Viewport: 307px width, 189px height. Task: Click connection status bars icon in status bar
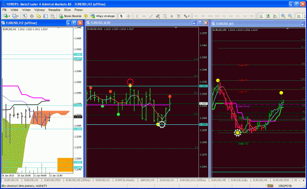click(270, 186)
